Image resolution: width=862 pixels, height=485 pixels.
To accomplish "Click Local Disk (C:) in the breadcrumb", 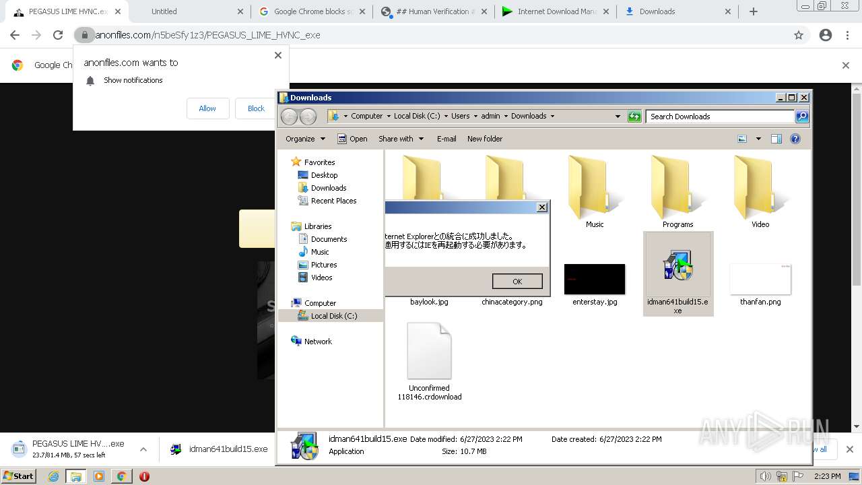I will pos(417,116).
